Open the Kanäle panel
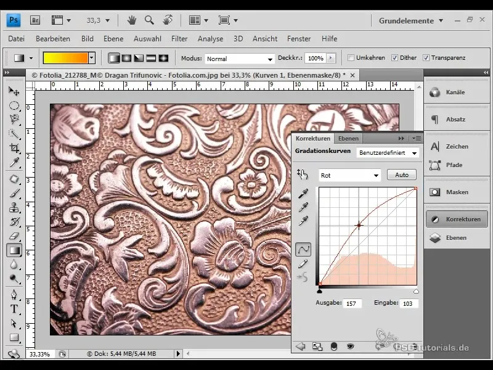493x370 pixels. pyautogui.click(x=457, y=92)
